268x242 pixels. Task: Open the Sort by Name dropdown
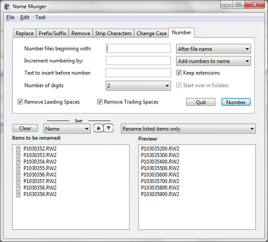(67, 129)
